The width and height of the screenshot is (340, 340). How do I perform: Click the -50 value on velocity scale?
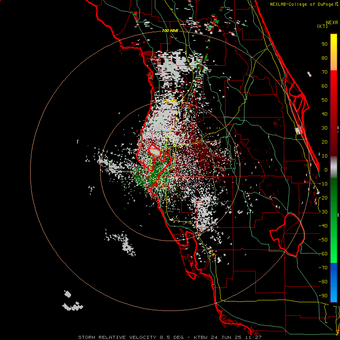323,240
